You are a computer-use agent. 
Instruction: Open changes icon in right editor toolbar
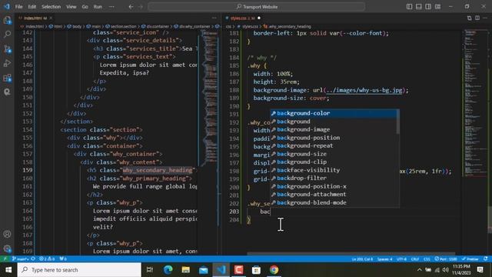[x=470, y=18]
